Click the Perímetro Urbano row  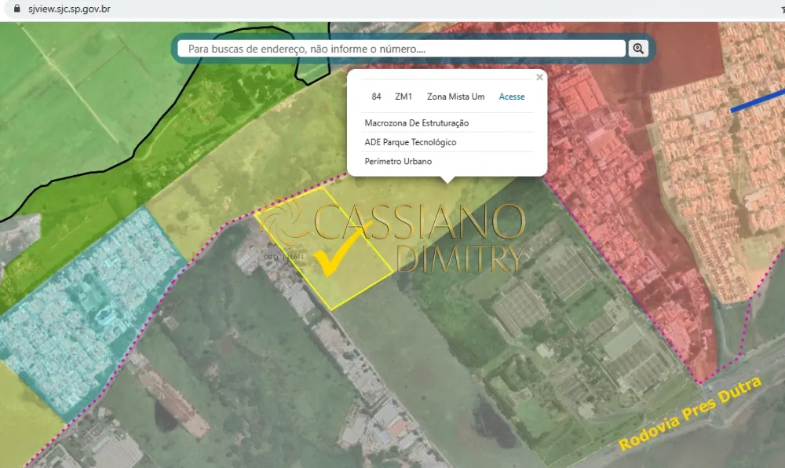[398, 162]
